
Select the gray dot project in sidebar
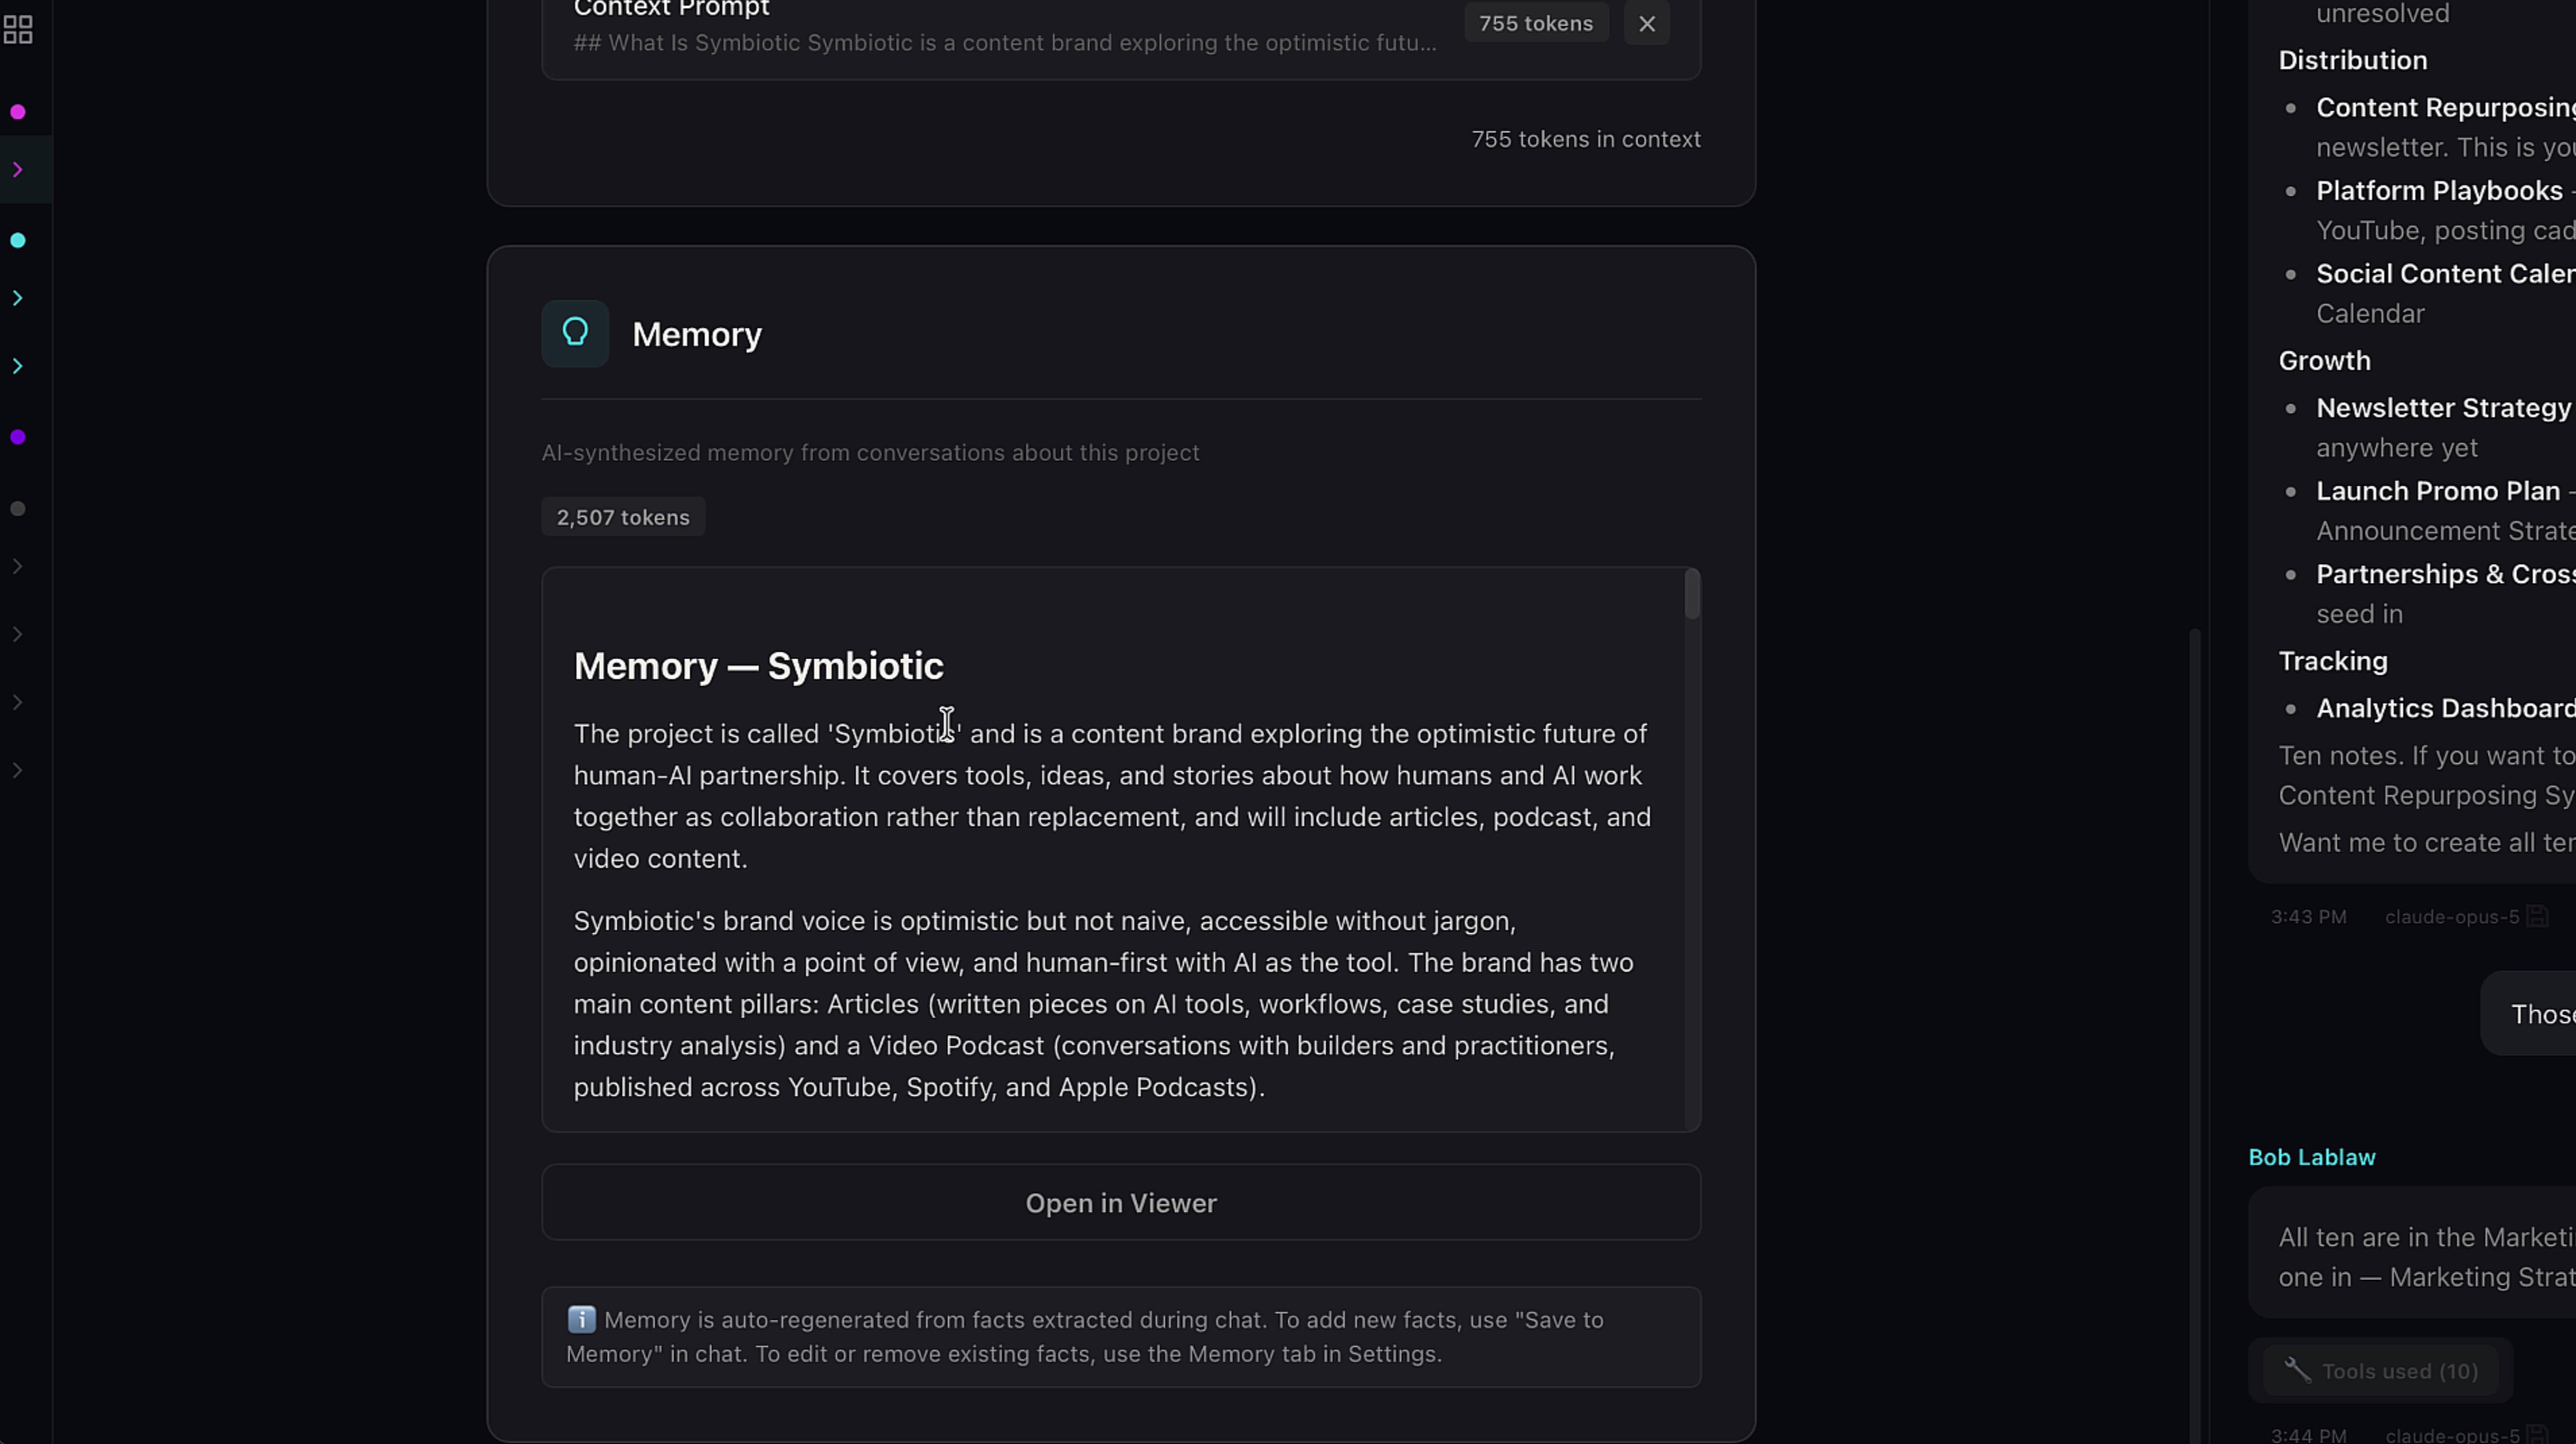[18, 509]
